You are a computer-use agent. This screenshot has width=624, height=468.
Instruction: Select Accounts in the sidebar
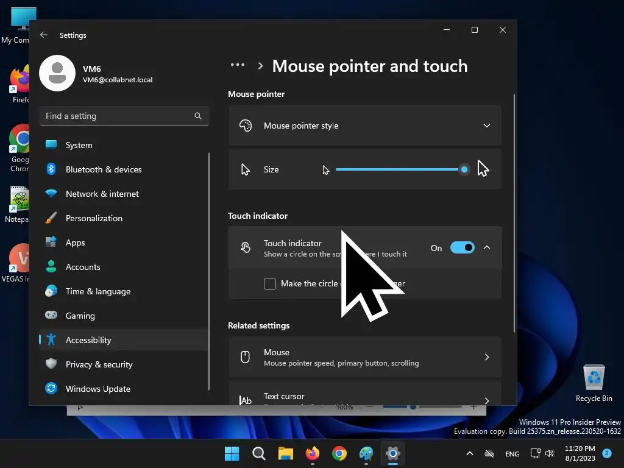[x=124, y=266]
